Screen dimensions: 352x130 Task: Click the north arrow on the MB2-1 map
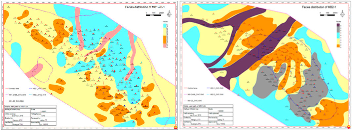(x=342, y=13)
